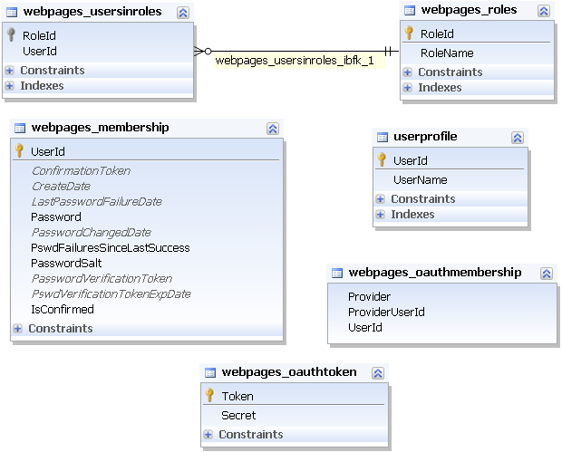Collapse the webpages_usersinroles table
562x452 pixels.
click(x=183, y=13)
